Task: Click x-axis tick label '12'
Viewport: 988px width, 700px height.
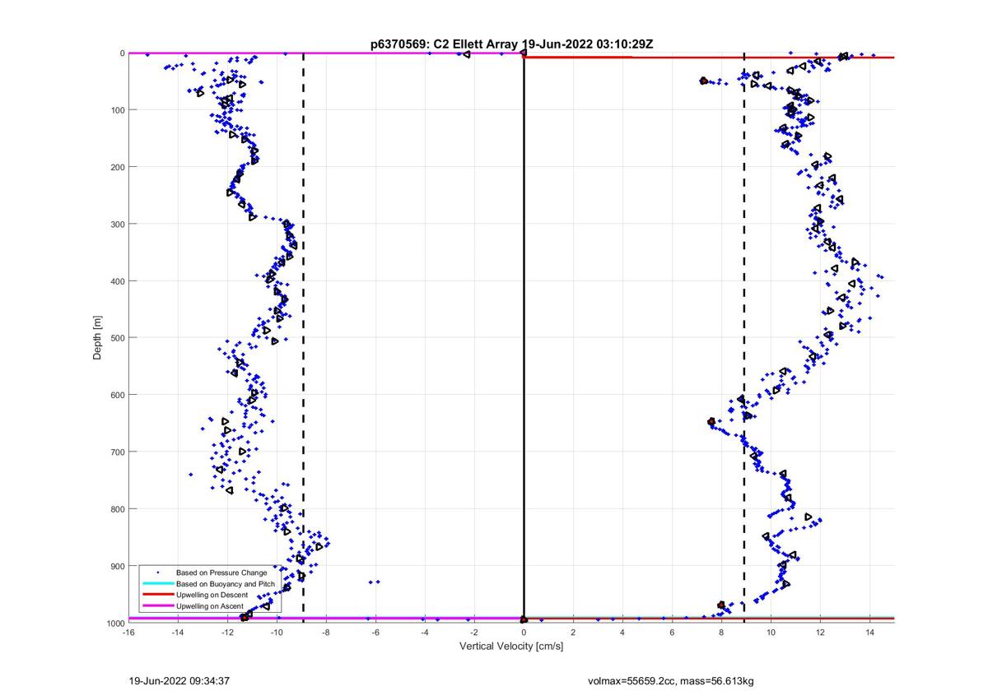Action: pyautogui.click(x=820, y=633)
